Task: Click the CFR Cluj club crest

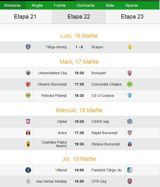Action: click(x=130, y=181)
